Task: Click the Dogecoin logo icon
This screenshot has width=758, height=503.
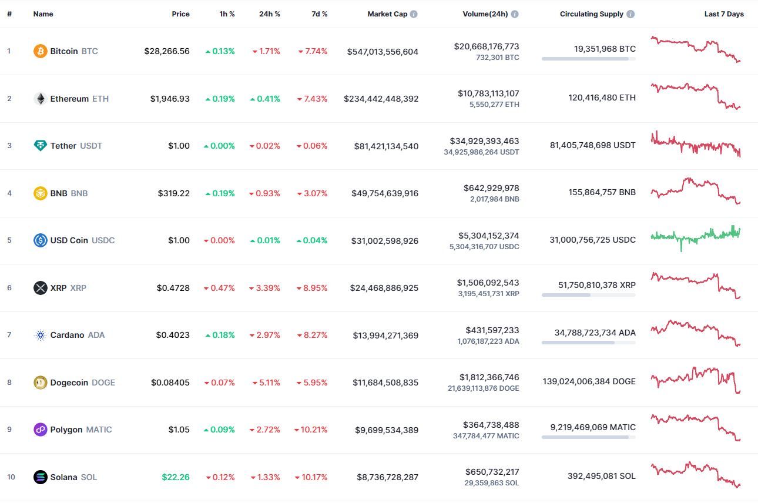Action: pyautogui.click(x=40, y=383)
